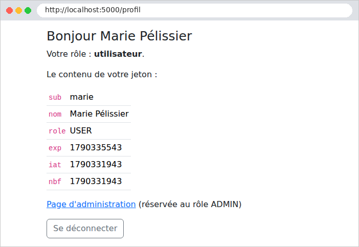Viewport: 359px width, 247px height.
Task: Click the exp claim label
Action: coord(55,148)
